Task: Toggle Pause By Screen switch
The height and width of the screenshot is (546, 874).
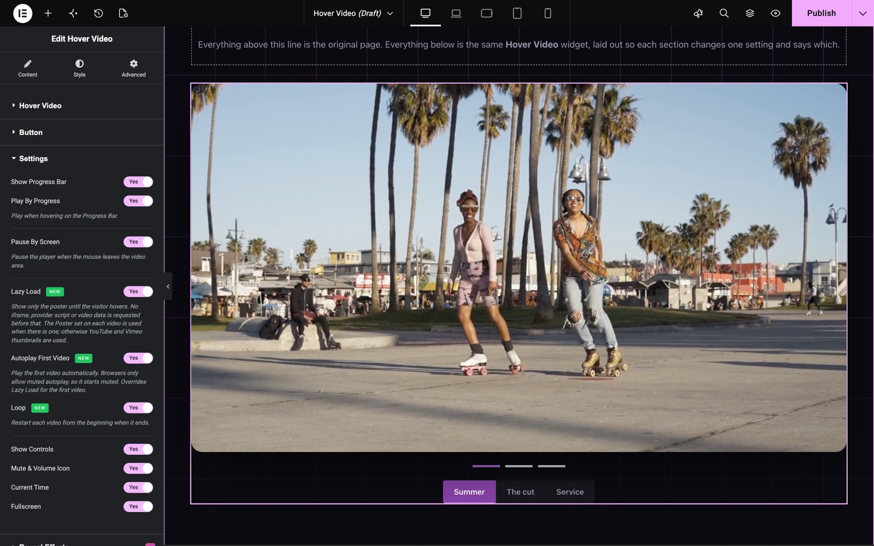Action: (138, 242)
